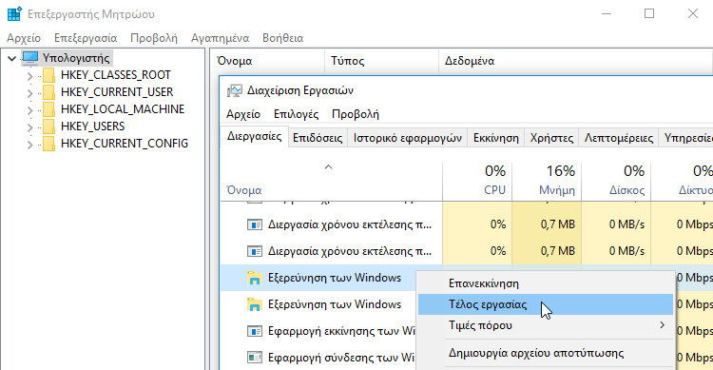Switch to the Εκκίνηση tab
Viewport: 713px width, 370px height.
[x=495, y=138]
